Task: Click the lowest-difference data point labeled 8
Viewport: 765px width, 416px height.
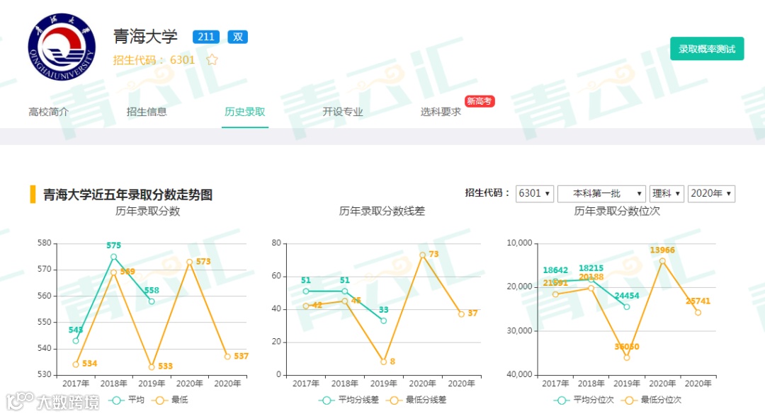Action: click(383, 362)
